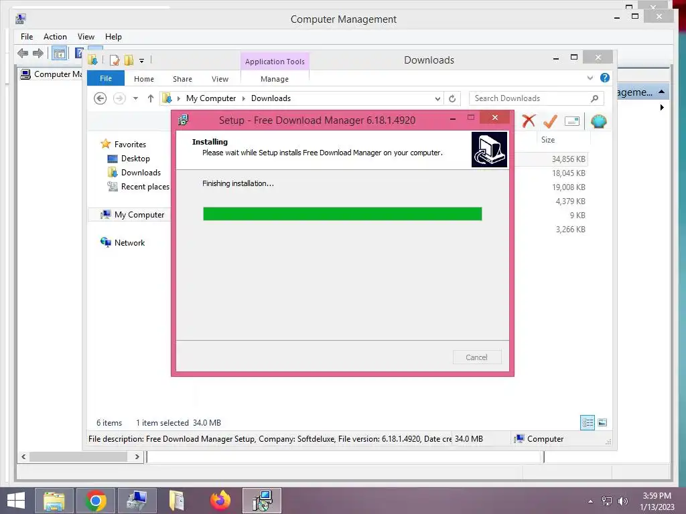Open the Manage tab under Application Tools
Screen dimensions: 686x514
[275, 79]
